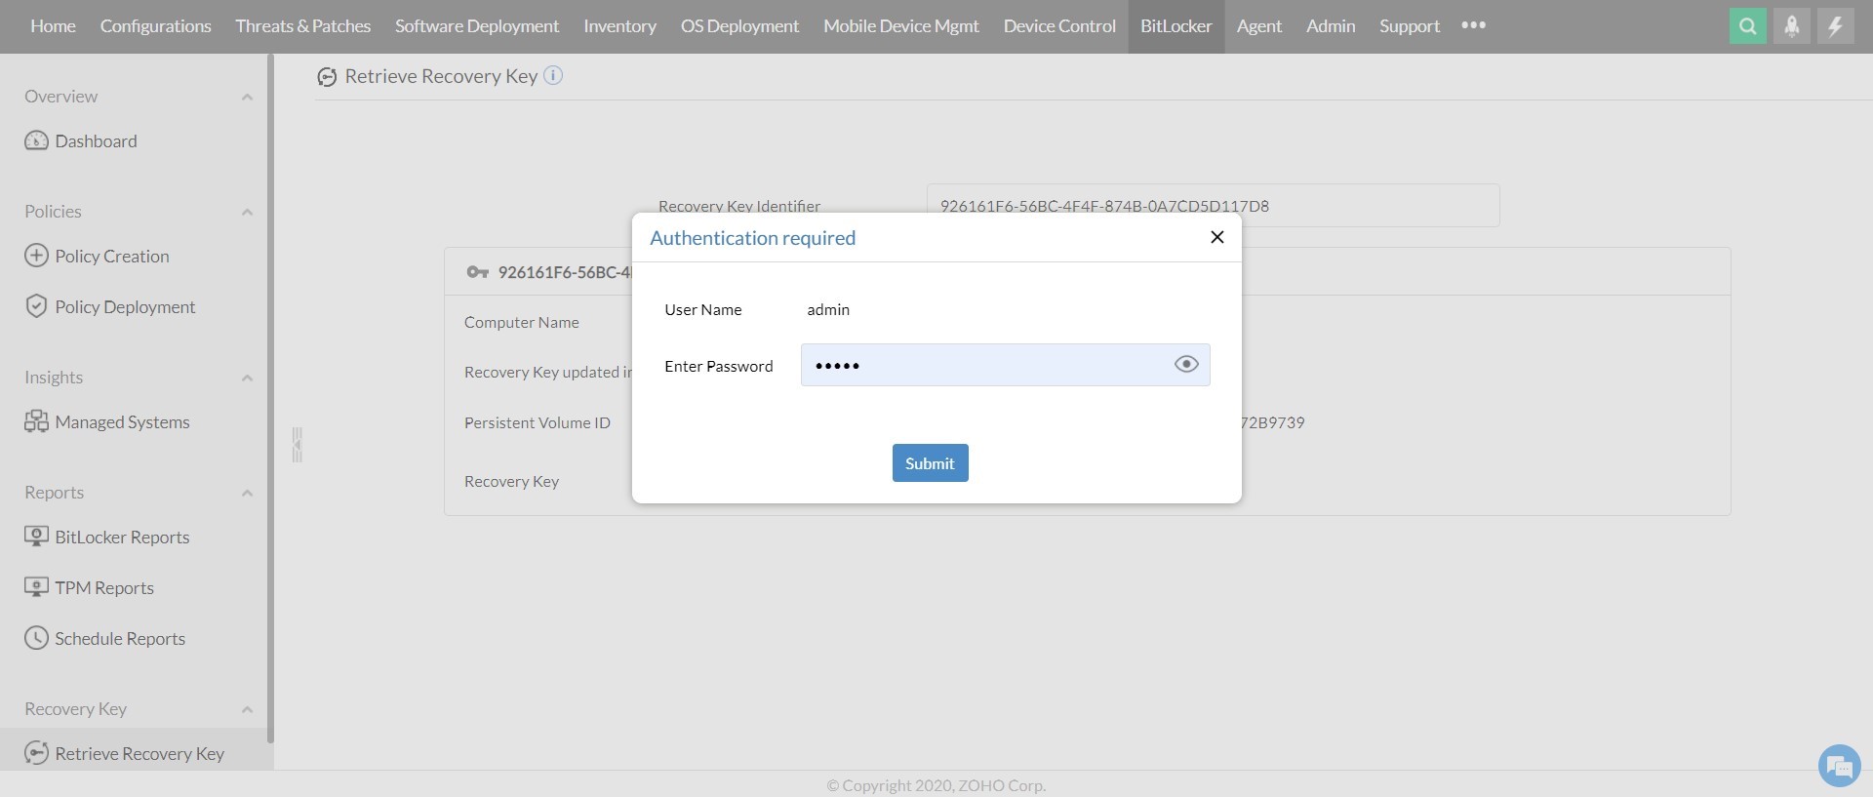Click the lightning bolt quick actions icon
This screenshot has width=1873, height=797.
tap(1835, 26)
